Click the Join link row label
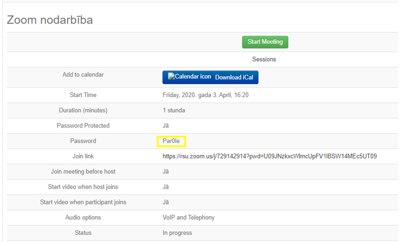This screenshot has height=244, width=400. [83, 156]
